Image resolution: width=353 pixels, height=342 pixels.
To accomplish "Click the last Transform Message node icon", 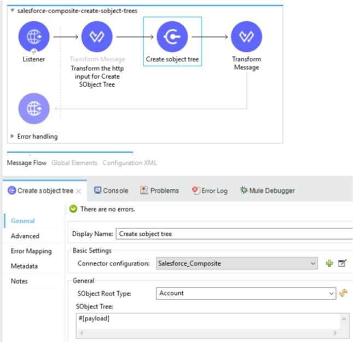I will (x=246, y=37).
